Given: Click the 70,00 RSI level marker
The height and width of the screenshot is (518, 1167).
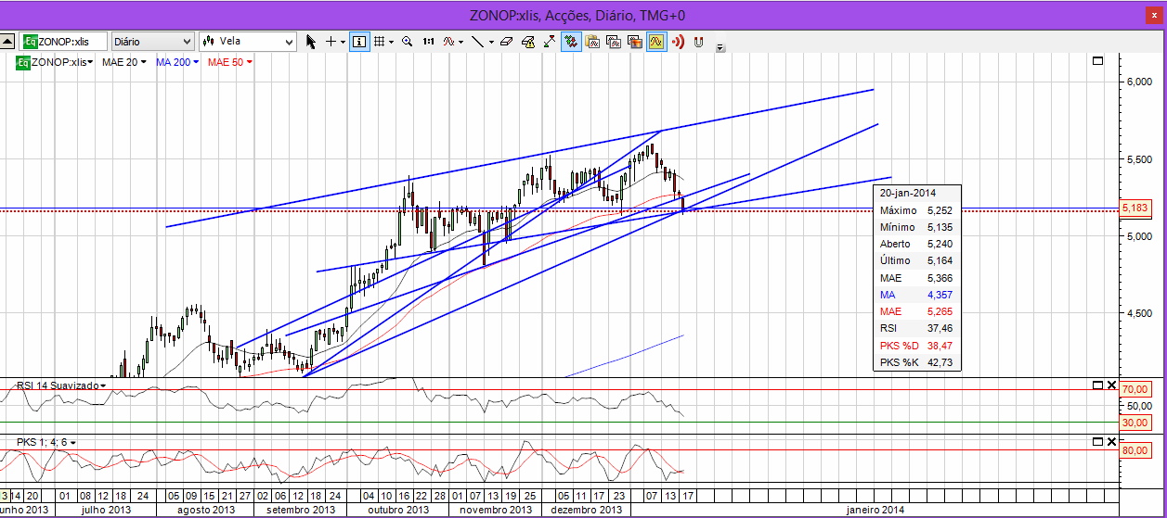Looking at the screenshot, I should click(1137, 390).
